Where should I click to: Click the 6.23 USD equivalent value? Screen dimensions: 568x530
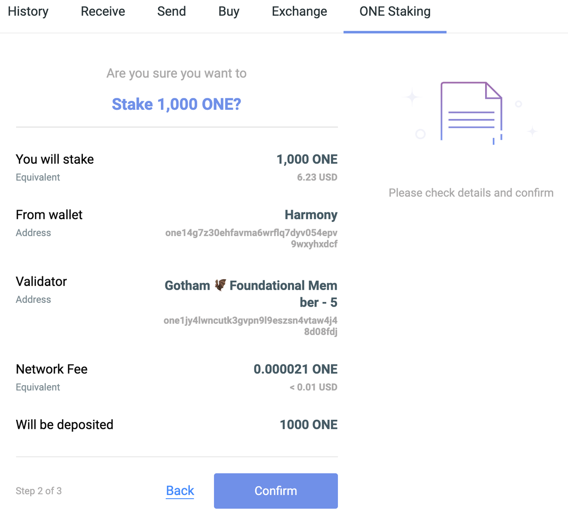pos(317,177)
